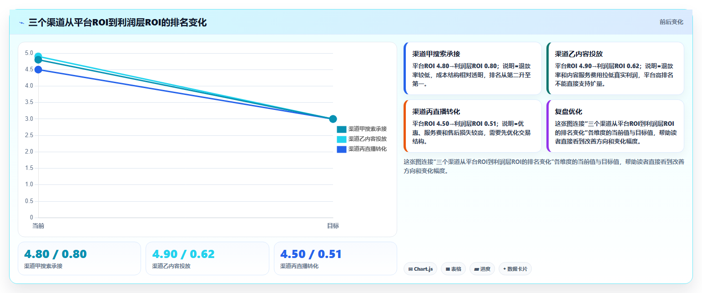Image resolution: width=702 pixels, height=293 pixels.
Task: Click the 4.9 当前 data point of the cyan line
Action: point(38,56)
